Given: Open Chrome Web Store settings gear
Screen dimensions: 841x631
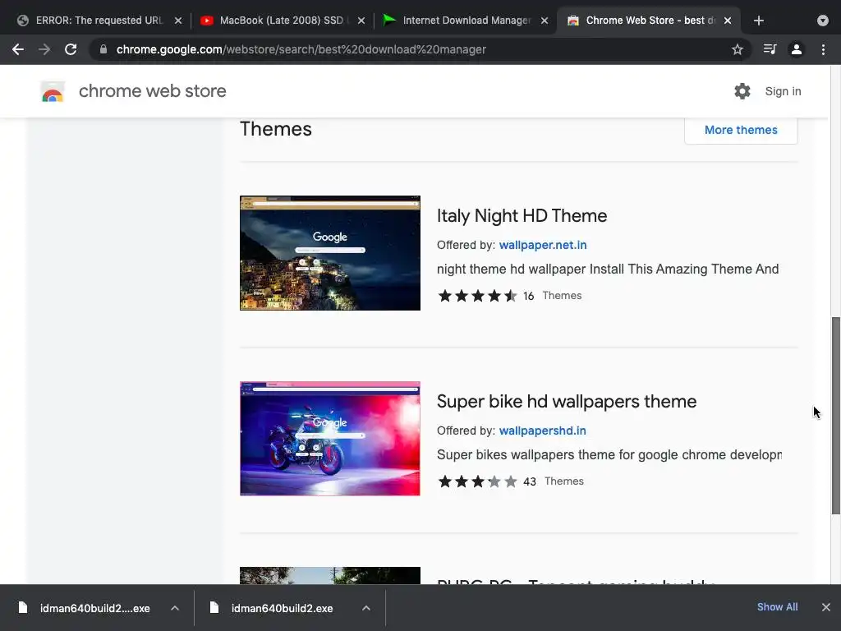Looking at the screenshot, I should point(742,91).
